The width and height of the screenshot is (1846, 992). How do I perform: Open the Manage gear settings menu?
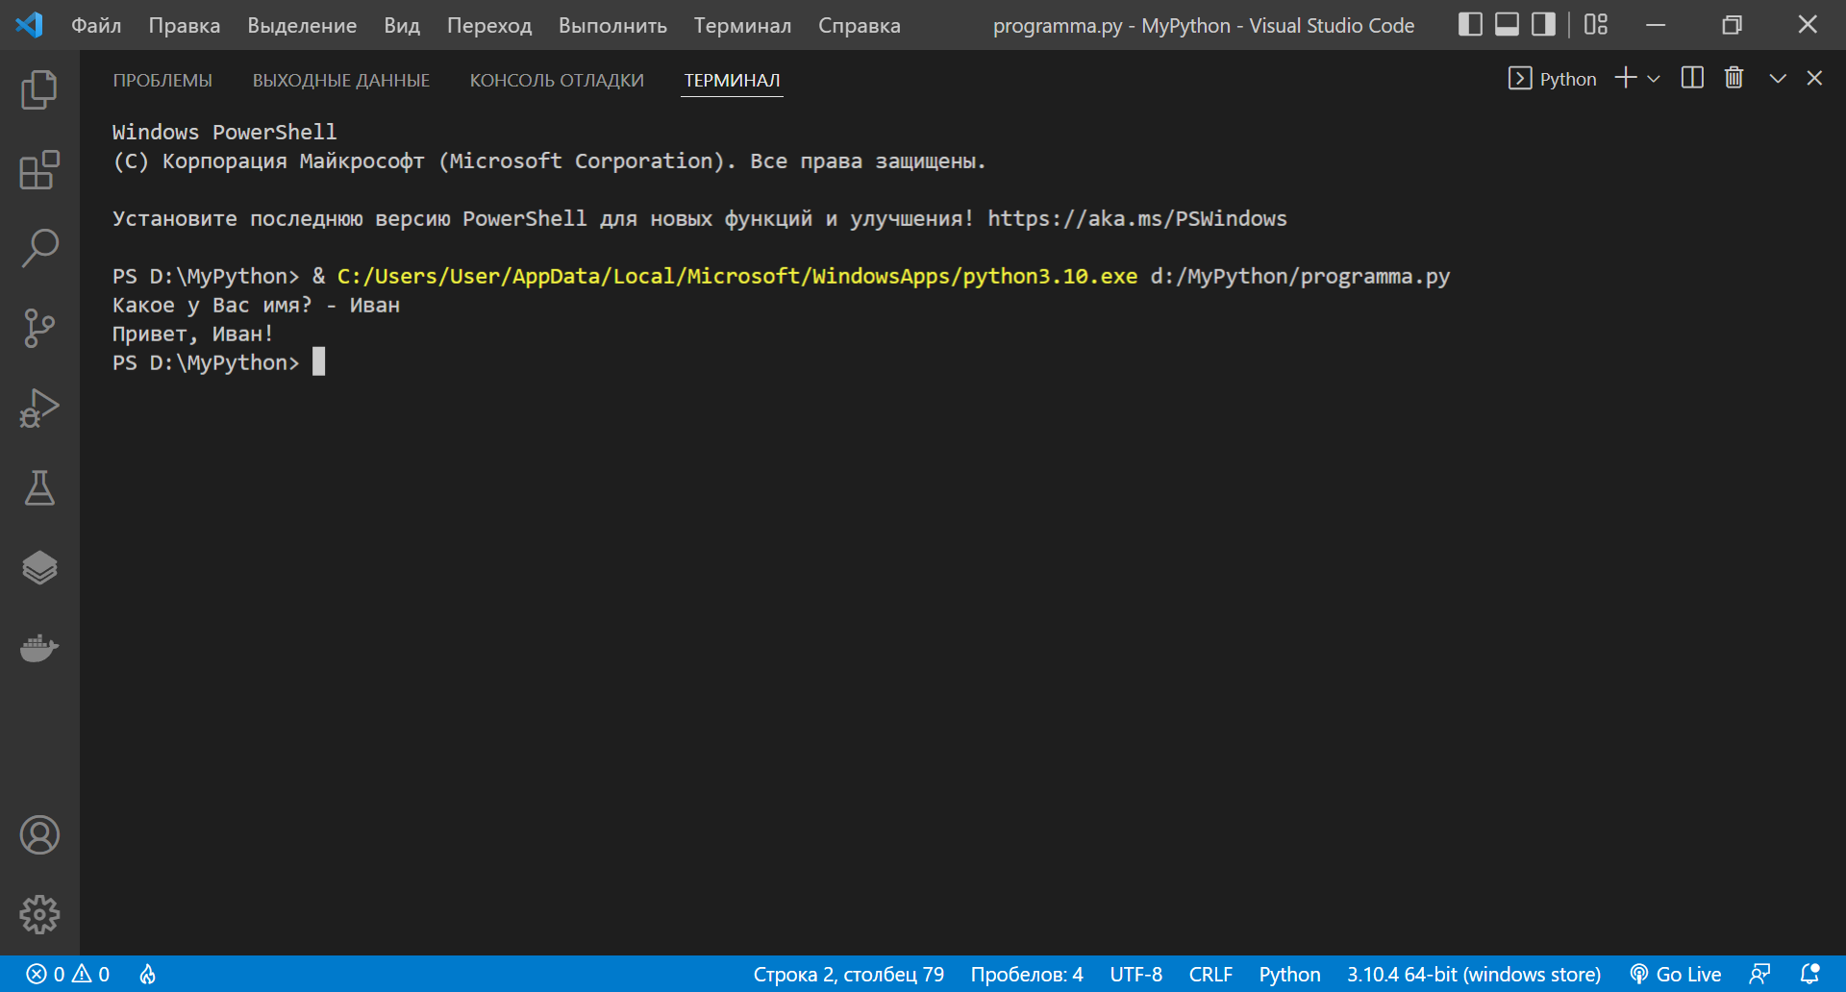[x=39, y=914]
